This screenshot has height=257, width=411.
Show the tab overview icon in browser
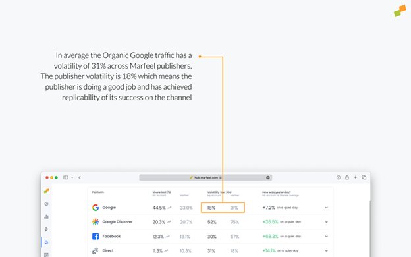[x=364, y=177]
